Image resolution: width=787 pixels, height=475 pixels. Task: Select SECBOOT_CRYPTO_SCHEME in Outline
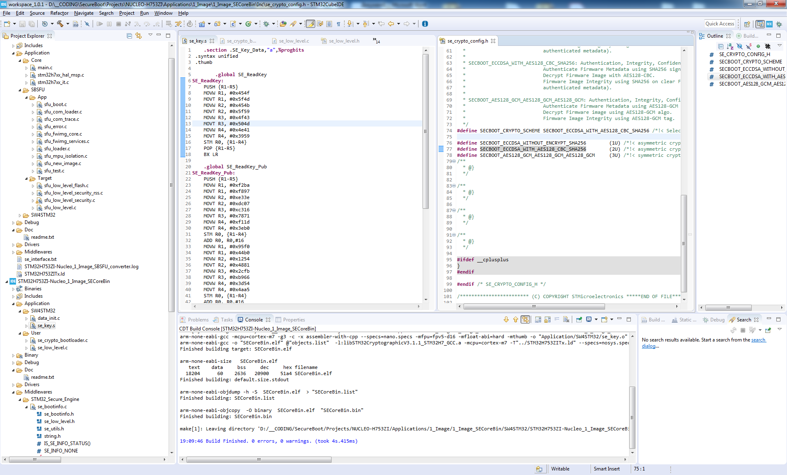click(750, 62)
